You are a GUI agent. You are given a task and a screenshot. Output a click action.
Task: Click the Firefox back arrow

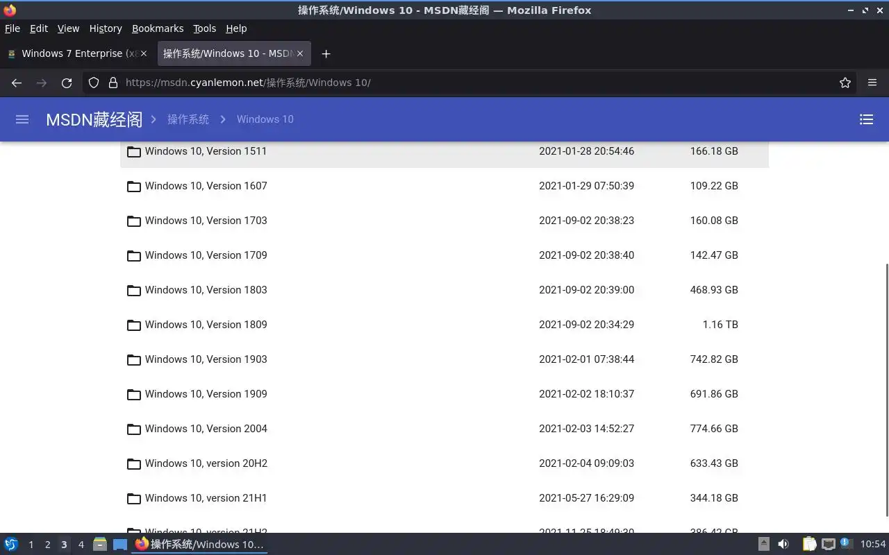coord(17,83)
